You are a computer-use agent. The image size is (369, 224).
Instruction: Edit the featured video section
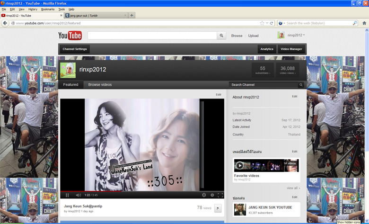(219, 94)
